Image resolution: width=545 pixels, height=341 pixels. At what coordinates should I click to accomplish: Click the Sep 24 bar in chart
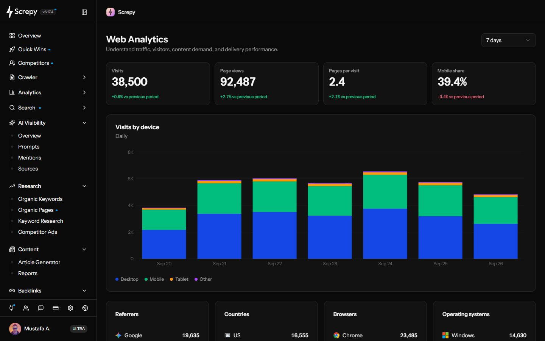[x=385, y=215]
